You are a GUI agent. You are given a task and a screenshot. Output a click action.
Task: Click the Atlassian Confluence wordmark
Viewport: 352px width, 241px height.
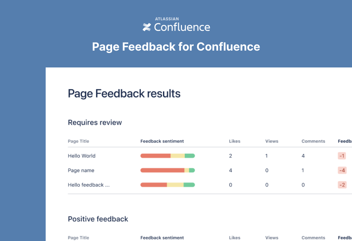point(182,25)
